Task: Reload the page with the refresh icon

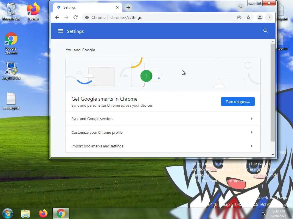Action: [x=76, y=17]
